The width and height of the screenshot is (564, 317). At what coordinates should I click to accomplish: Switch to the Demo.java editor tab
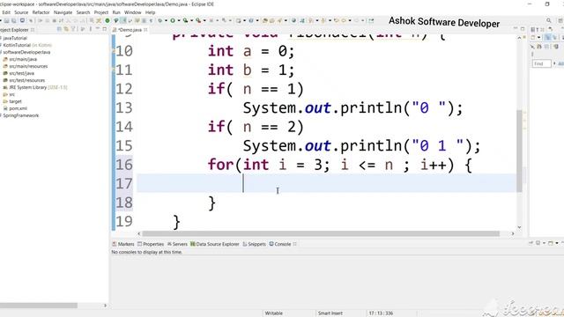click(130, 30)
